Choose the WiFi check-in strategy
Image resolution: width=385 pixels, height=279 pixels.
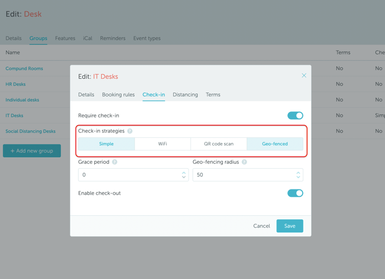click(163, 144)
